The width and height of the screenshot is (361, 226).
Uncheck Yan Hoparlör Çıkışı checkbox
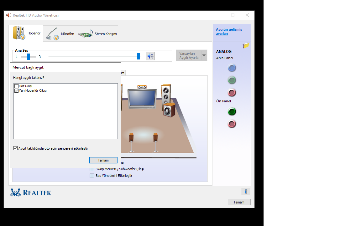coord(16,90)
